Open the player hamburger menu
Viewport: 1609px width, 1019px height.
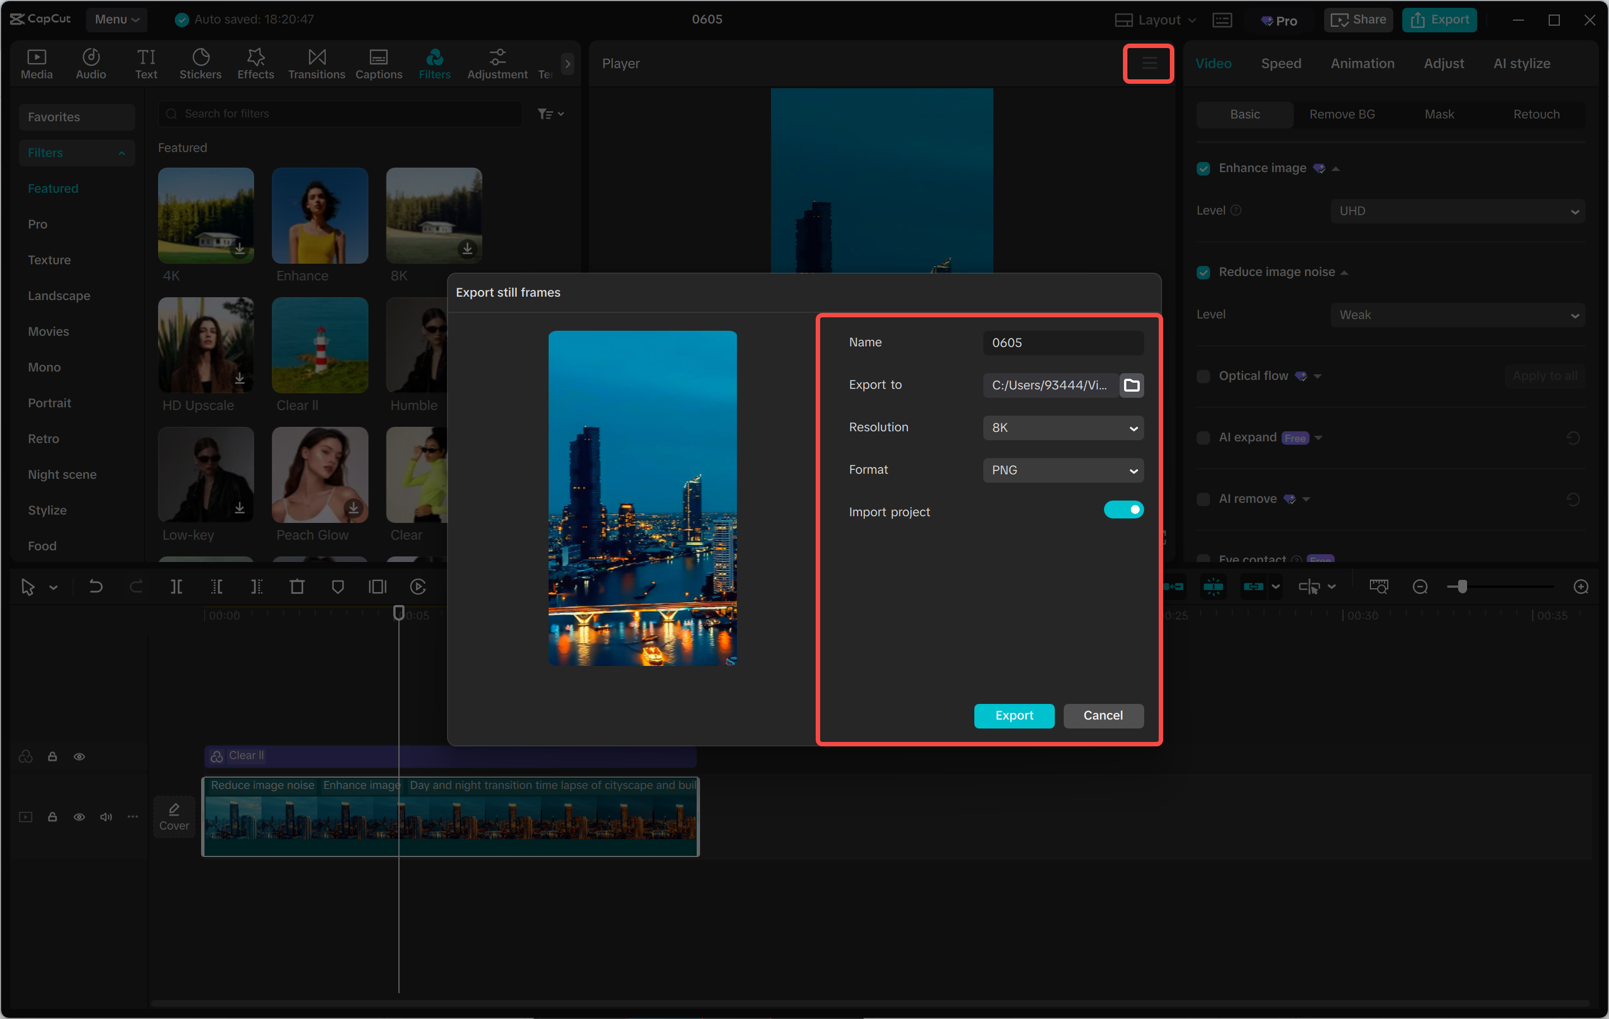pyautogui.click(x=1149, y=64)
